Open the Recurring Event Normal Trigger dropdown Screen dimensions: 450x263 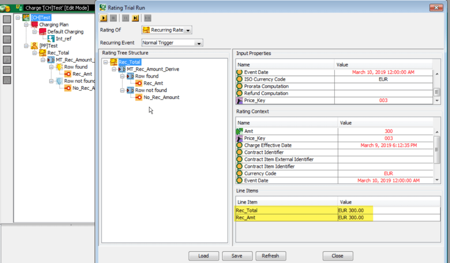click(199, 43)
